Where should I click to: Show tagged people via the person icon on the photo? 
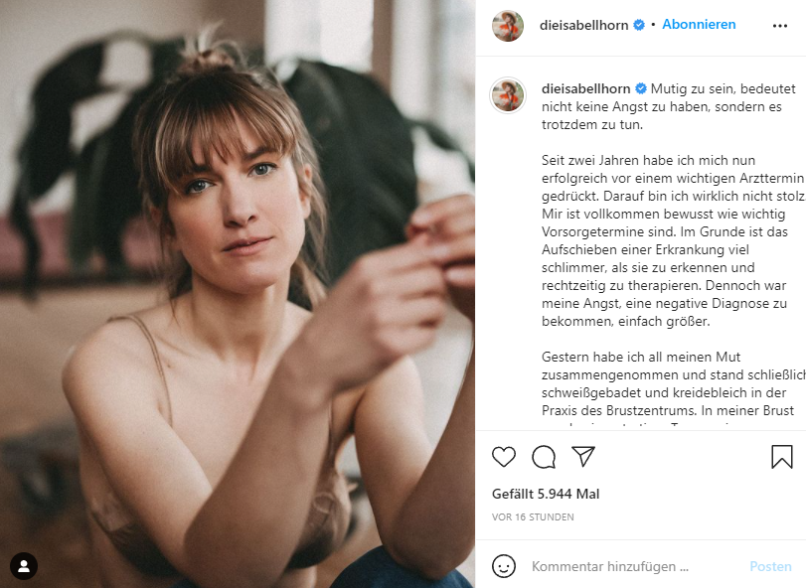click(23, 564)
